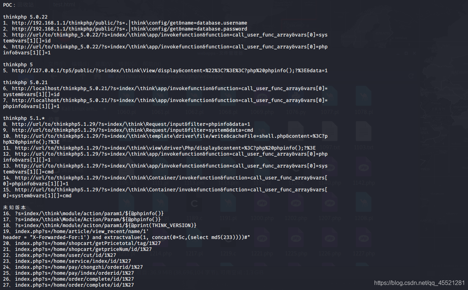
Task: Click the '未知版本' heading
Action: 14,207
